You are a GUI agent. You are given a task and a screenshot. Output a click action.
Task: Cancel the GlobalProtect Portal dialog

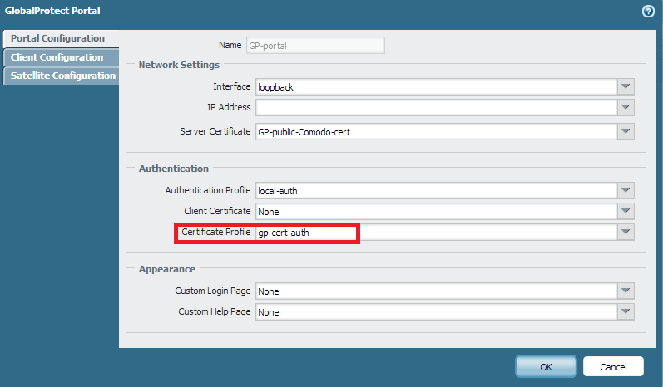613,366
